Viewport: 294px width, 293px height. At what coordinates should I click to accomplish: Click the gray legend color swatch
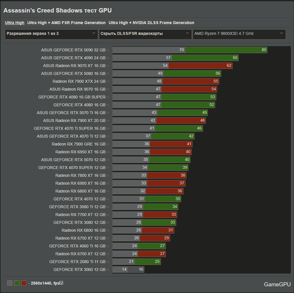(10, 283)
